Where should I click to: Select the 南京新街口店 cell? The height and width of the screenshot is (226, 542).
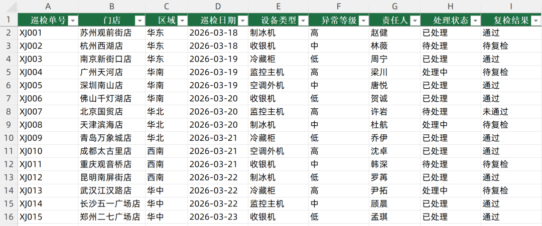tap(111, 59)
